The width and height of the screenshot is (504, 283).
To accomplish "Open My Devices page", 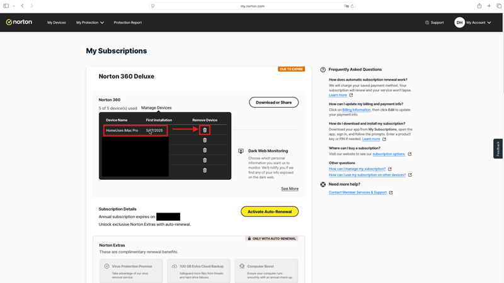I will [57, 23].
